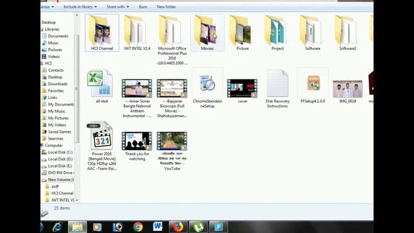
Task: Open Firefox from taskbar
Action: [178, 227]
